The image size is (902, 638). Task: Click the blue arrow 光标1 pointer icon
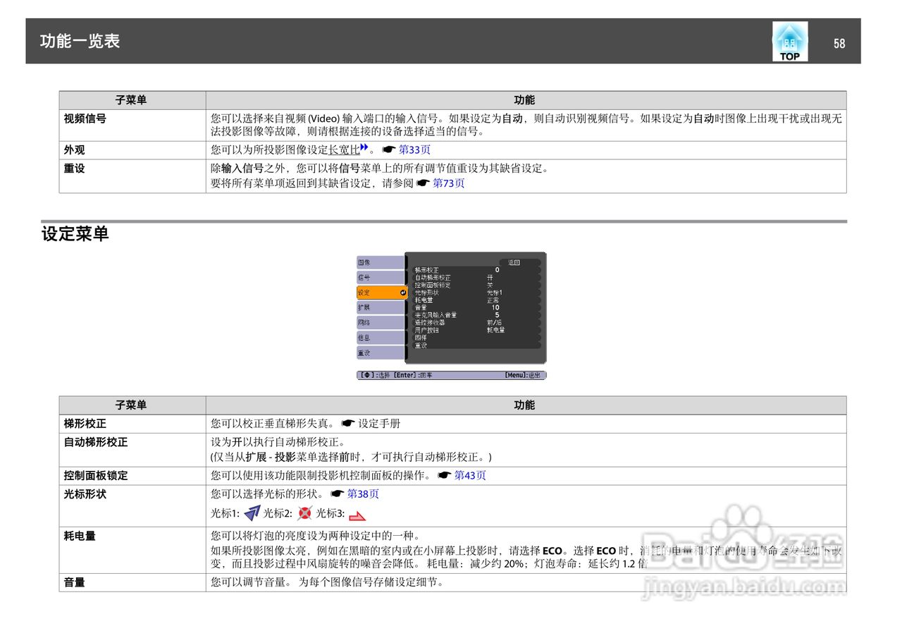pyautogui.click(x=252, y=513)
